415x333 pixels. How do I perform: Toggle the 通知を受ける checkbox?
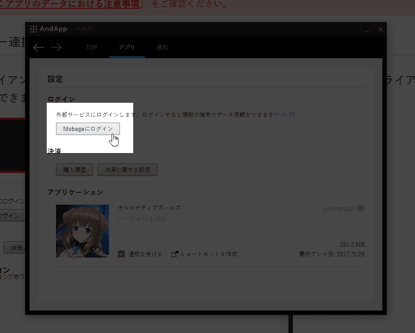pos(121,254)
